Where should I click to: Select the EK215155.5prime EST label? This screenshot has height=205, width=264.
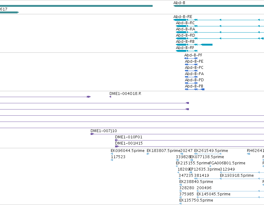click(193, 163)
